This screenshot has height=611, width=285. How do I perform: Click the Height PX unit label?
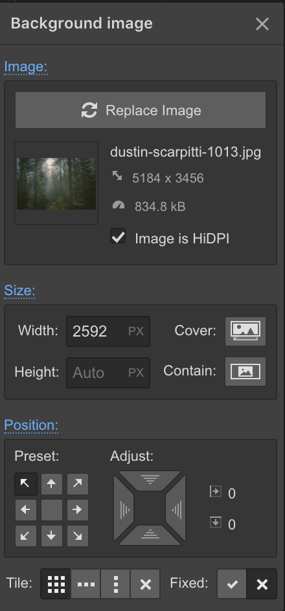136,373
